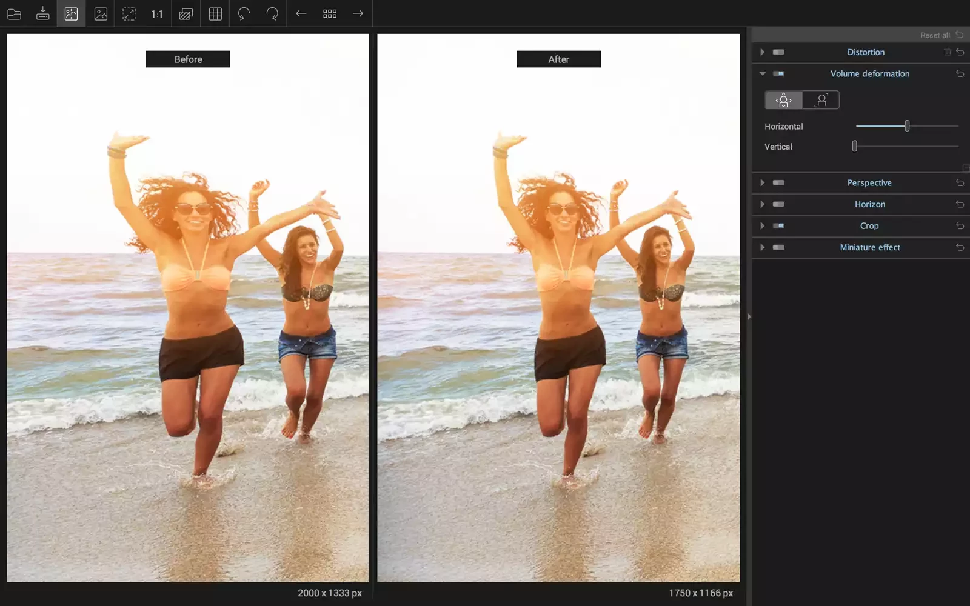Switch to single image view
Image resolution: width=970 pixels, height=606 pixels.
point(101,13)
